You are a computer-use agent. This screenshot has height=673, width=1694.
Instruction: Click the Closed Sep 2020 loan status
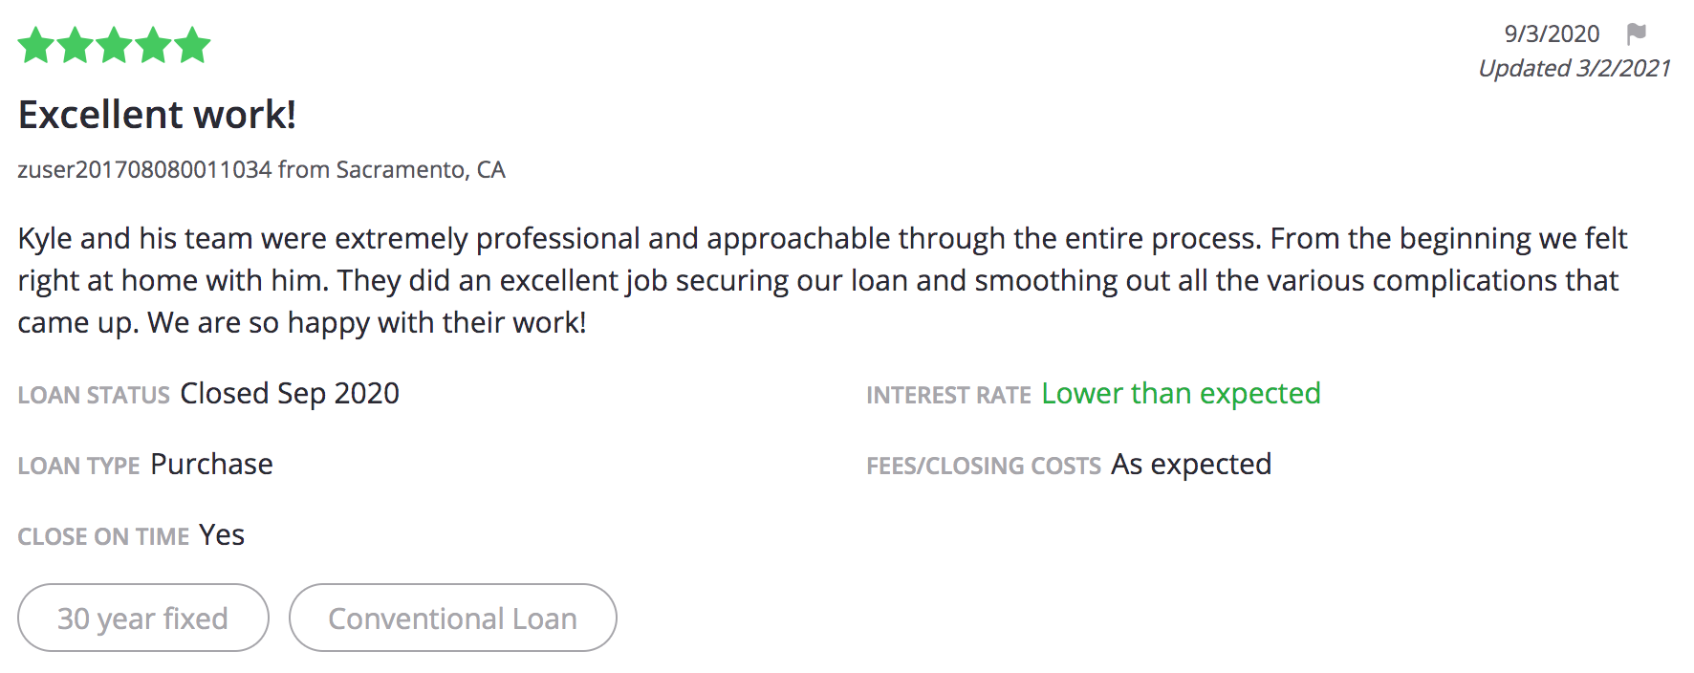coord(290,393)
